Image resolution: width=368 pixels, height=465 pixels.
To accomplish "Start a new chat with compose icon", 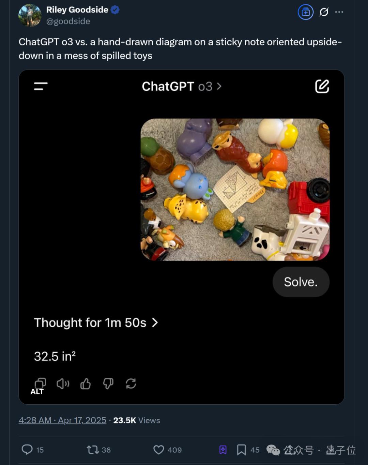I will (322, 86).
